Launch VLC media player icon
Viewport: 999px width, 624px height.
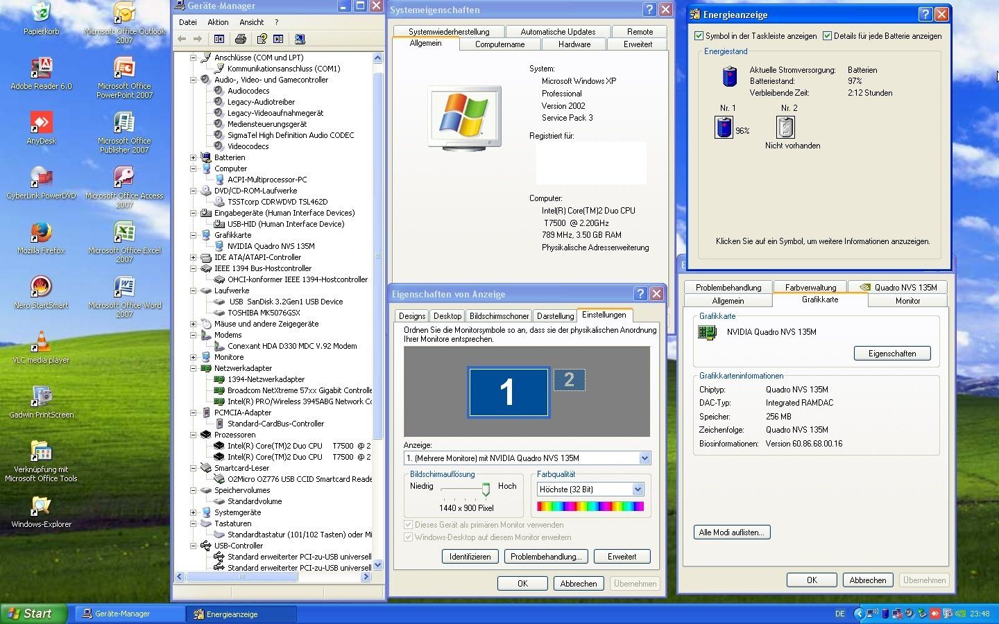[41, 347]
